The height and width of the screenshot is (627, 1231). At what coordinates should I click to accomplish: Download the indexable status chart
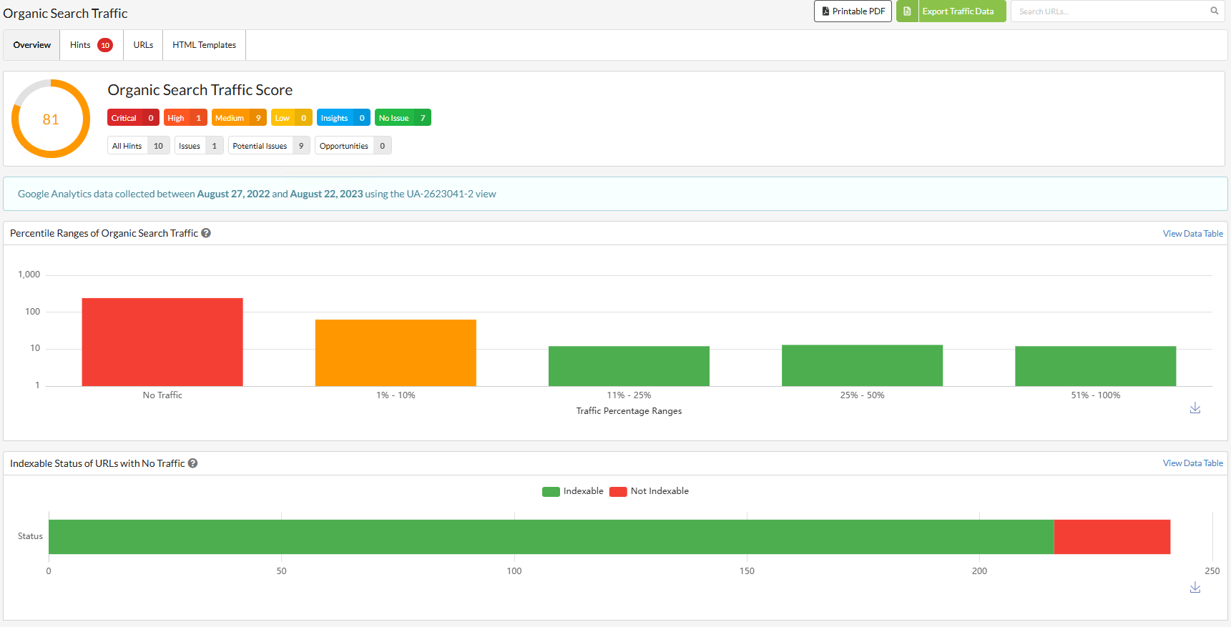coord(1195,588)
